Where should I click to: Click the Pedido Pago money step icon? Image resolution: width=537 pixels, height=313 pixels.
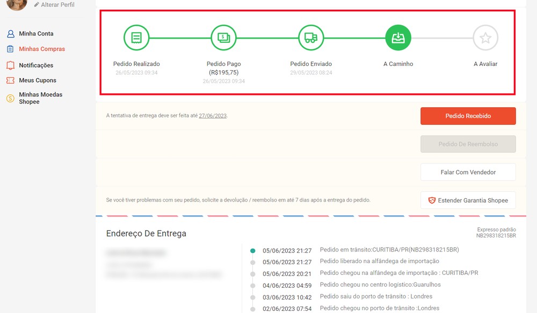223,38
